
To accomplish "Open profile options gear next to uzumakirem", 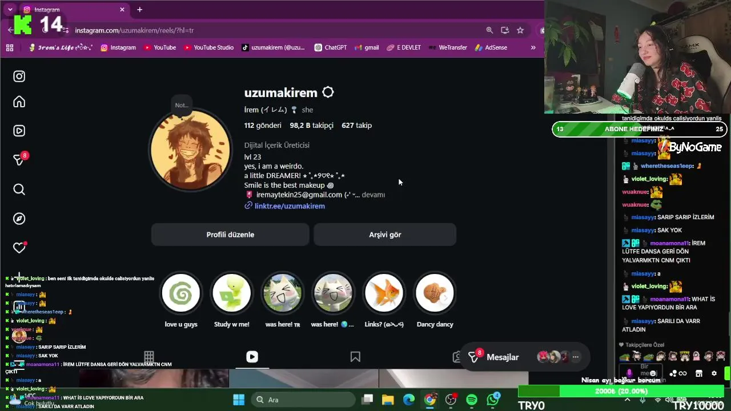I will pos(328,92).
